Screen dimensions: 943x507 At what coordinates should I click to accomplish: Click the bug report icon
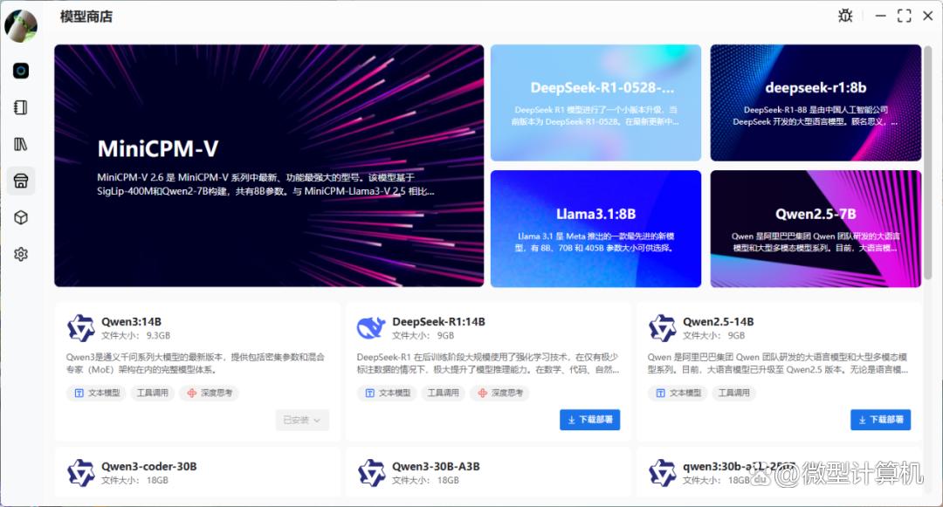(x=845, y=16)
